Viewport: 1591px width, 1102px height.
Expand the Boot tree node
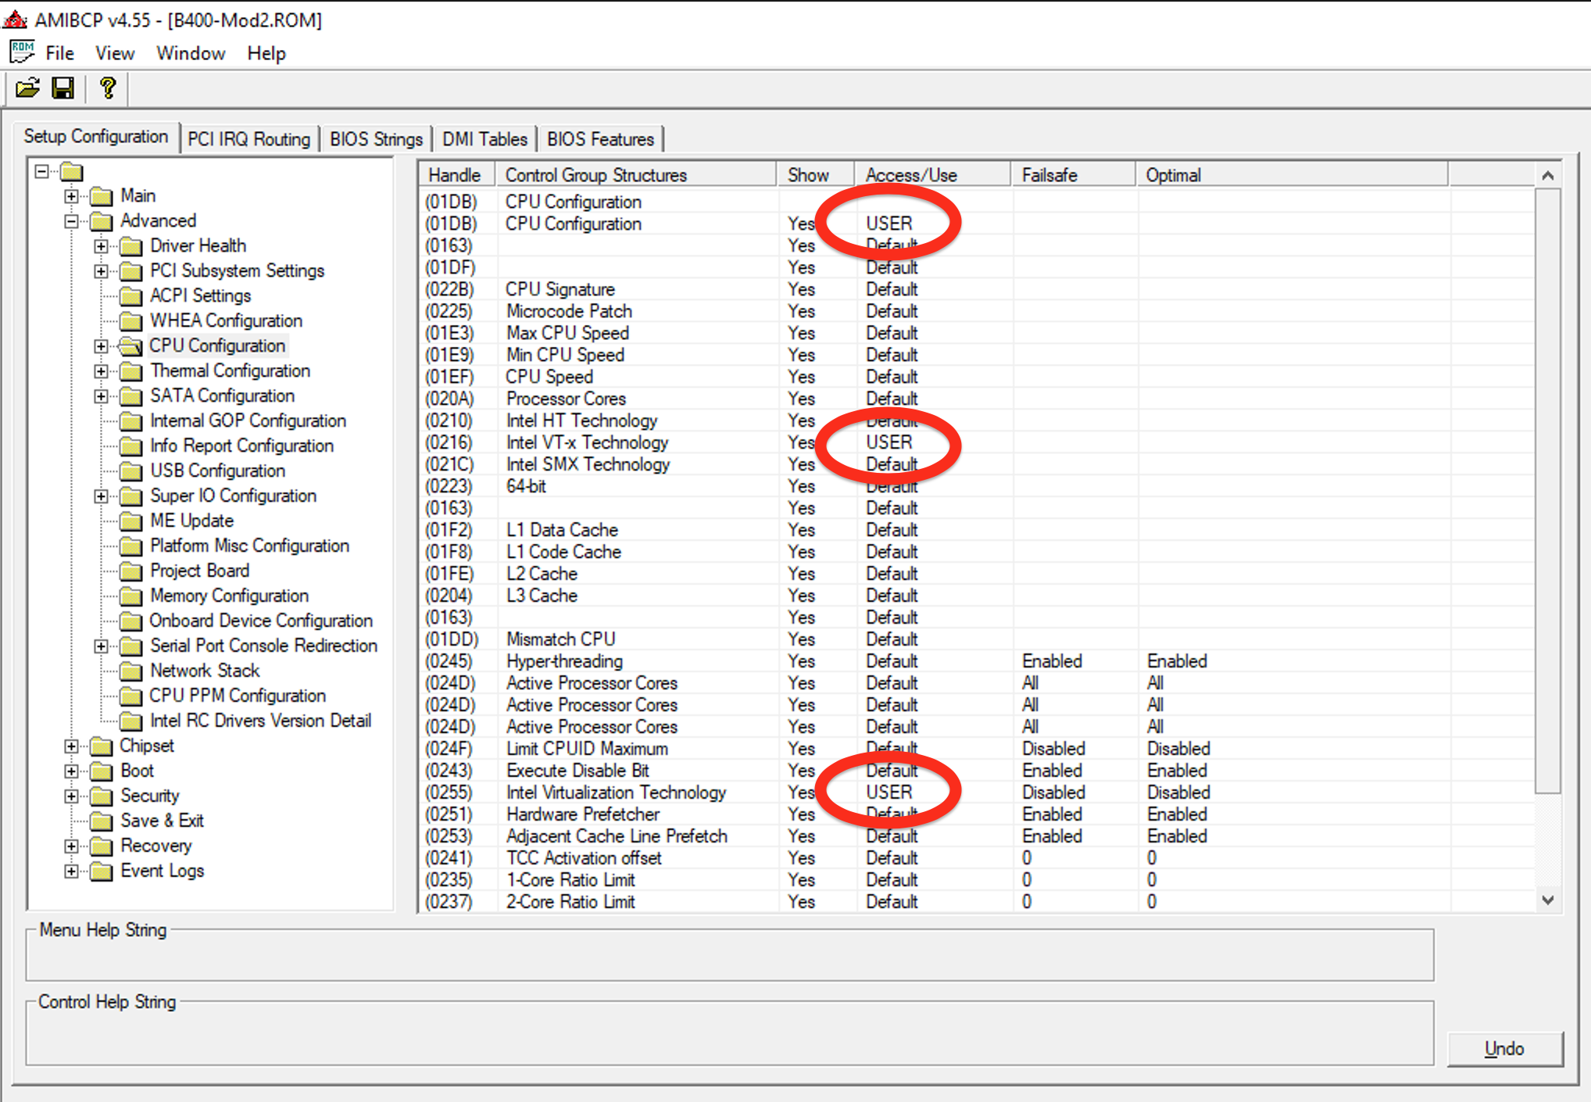point(72,771)
